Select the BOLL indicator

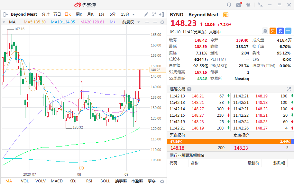coord(105,181)
